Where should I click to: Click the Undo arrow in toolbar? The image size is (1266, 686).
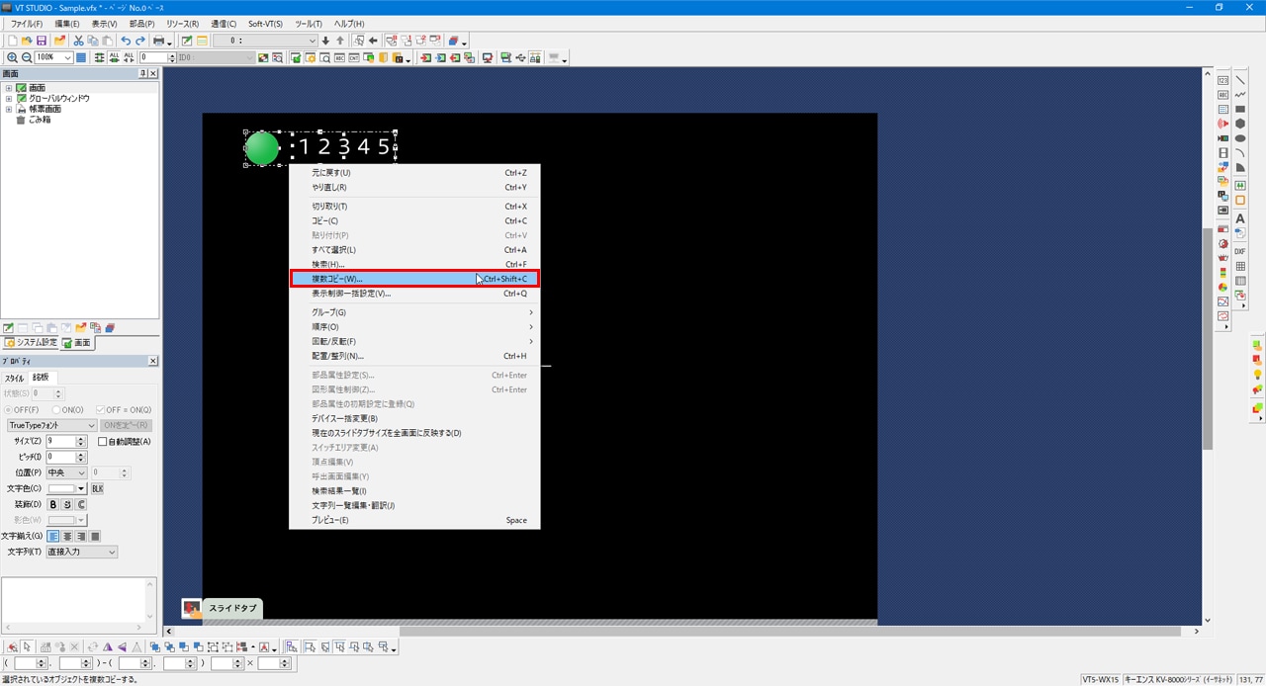tap(126, 41)
